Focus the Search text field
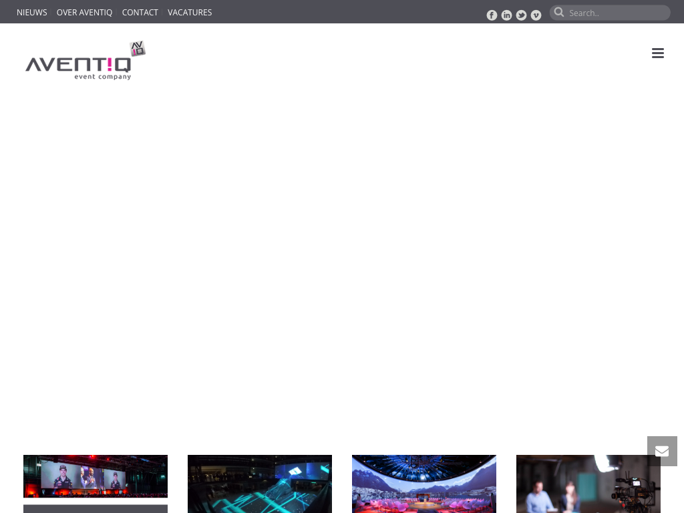The width and height of the screenshot is (684, 513). pyautogui.click(x=616, y=13)
